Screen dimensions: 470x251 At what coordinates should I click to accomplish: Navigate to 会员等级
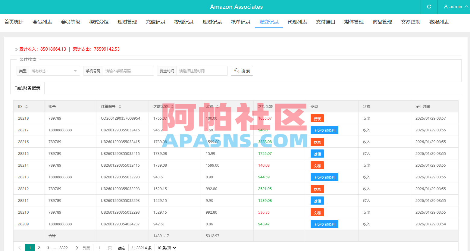click(x=70, y=22)
